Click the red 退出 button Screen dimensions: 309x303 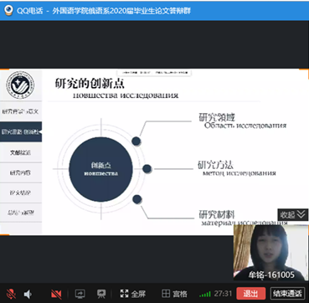click(x=251, y=294)
